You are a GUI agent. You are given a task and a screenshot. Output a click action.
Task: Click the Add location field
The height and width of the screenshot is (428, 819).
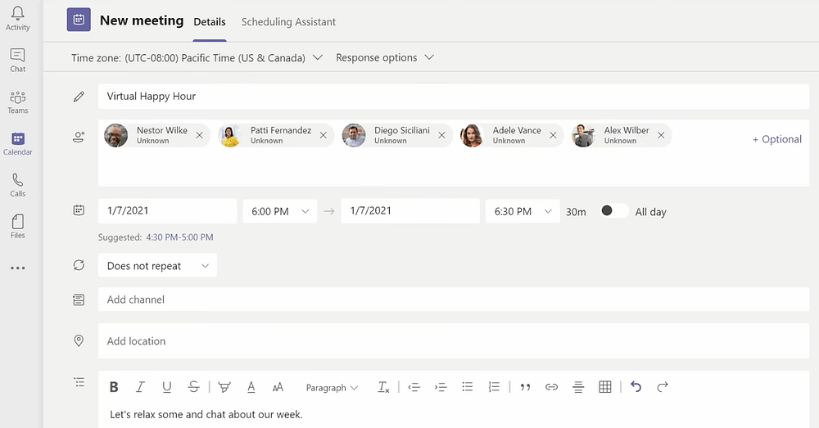click(454, 340)
